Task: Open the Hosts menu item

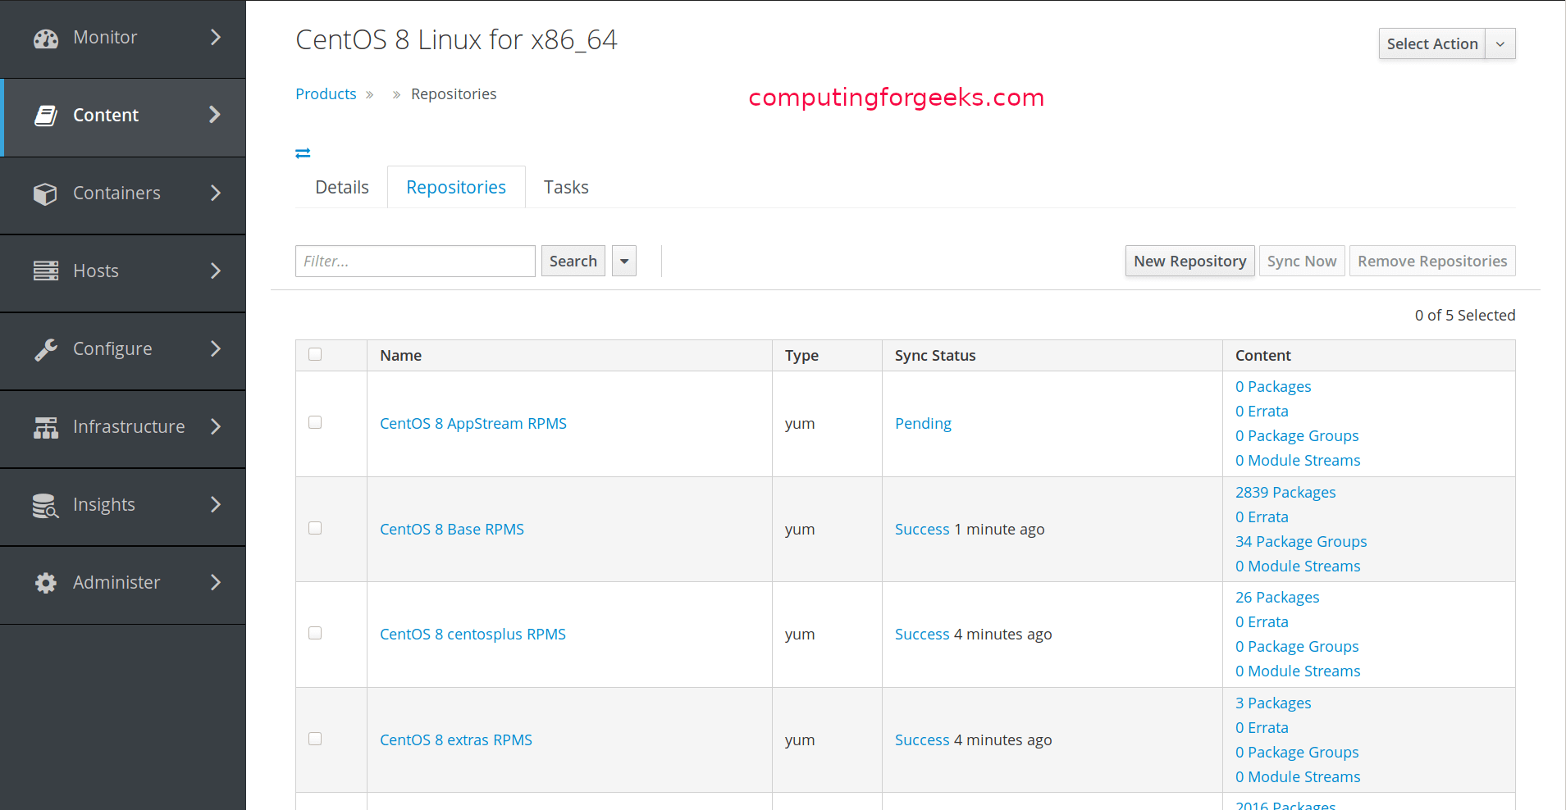Action: [123, 271]
